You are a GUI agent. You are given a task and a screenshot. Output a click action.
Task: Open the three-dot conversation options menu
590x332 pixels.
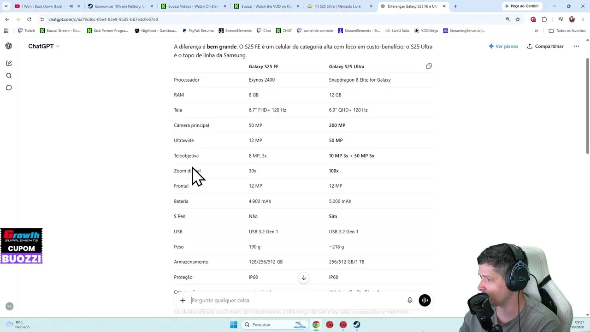[576, 46]
